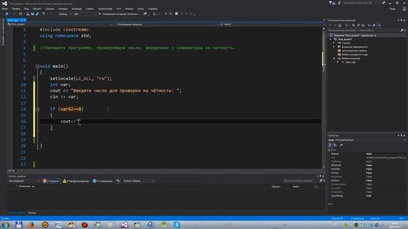This screenshot has width=408, height=229.
Task: Click the Undo arrow in toolbar
Action: click(x=43, y=14)
